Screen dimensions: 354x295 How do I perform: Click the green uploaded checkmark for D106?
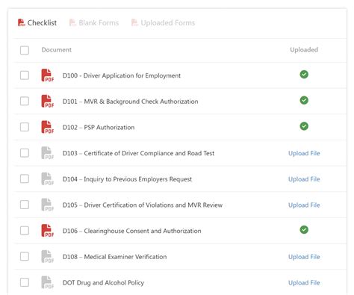pyautogui.click(x=304, y=230)
